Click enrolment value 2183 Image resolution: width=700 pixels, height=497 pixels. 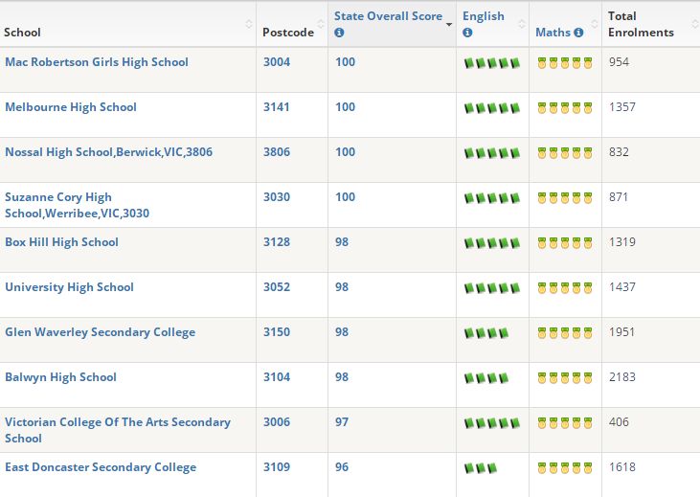[621, 377]
